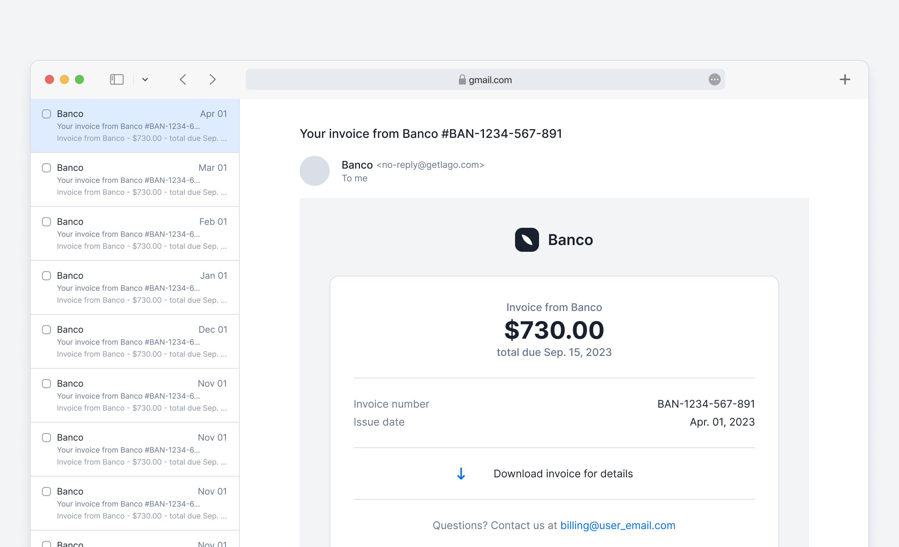Click the lock icon in the address bar
The image size is (899, 547).
coord(462,79)
